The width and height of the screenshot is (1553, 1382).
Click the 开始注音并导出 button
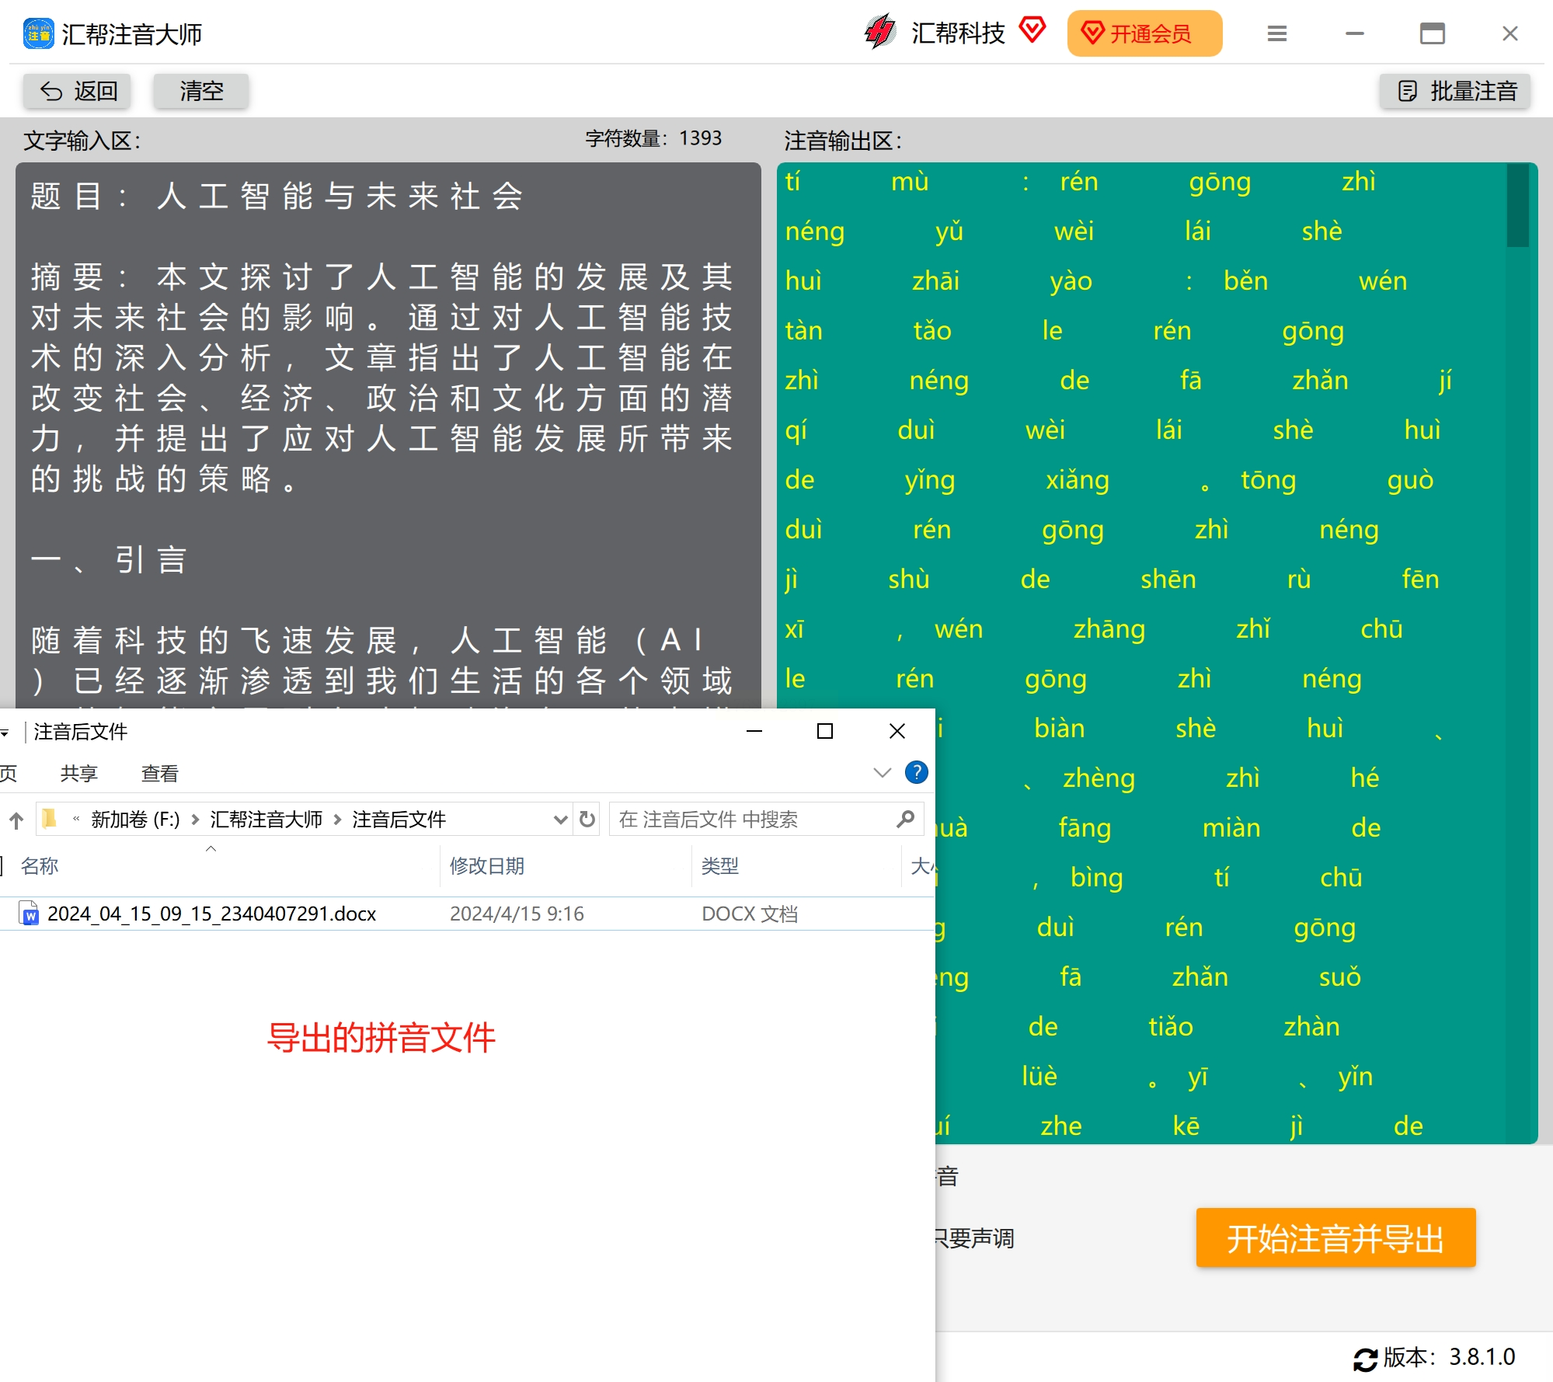(1335, 1238)
